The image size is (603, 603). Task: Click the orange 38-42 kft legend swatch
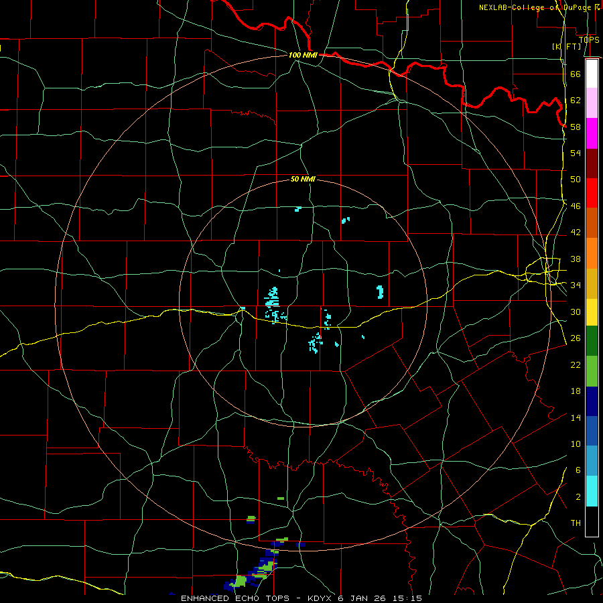tap(592, 253)
